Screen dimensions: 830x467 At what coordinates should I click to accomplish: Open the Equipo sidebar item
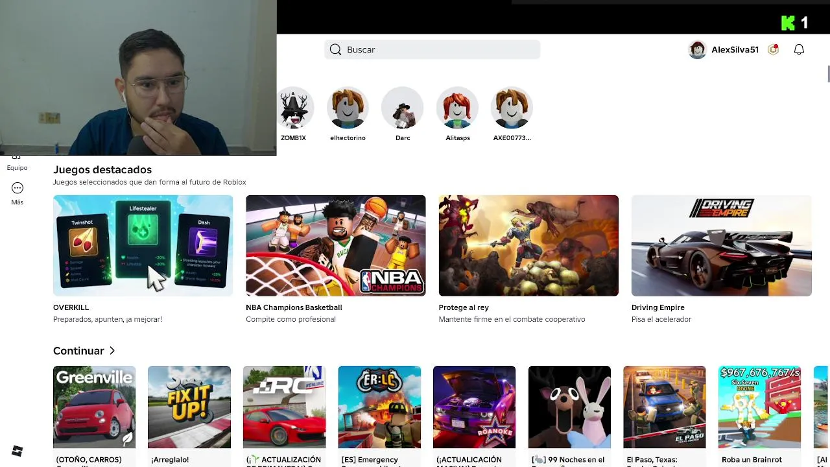click(18, 163)
